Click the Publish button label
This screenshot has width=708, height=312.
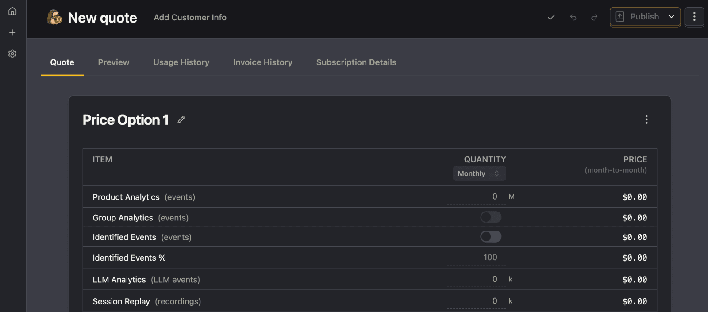coord(645,17)
